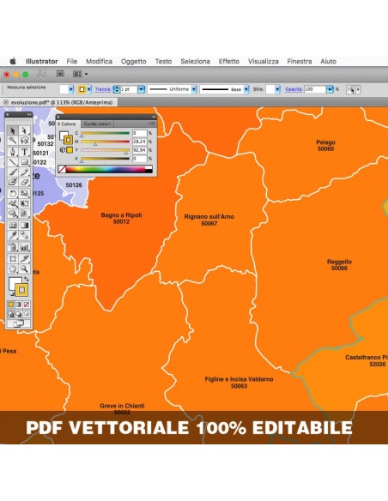Select the Shape Builder tool
388x501 pixels.
tap(13, 214)
